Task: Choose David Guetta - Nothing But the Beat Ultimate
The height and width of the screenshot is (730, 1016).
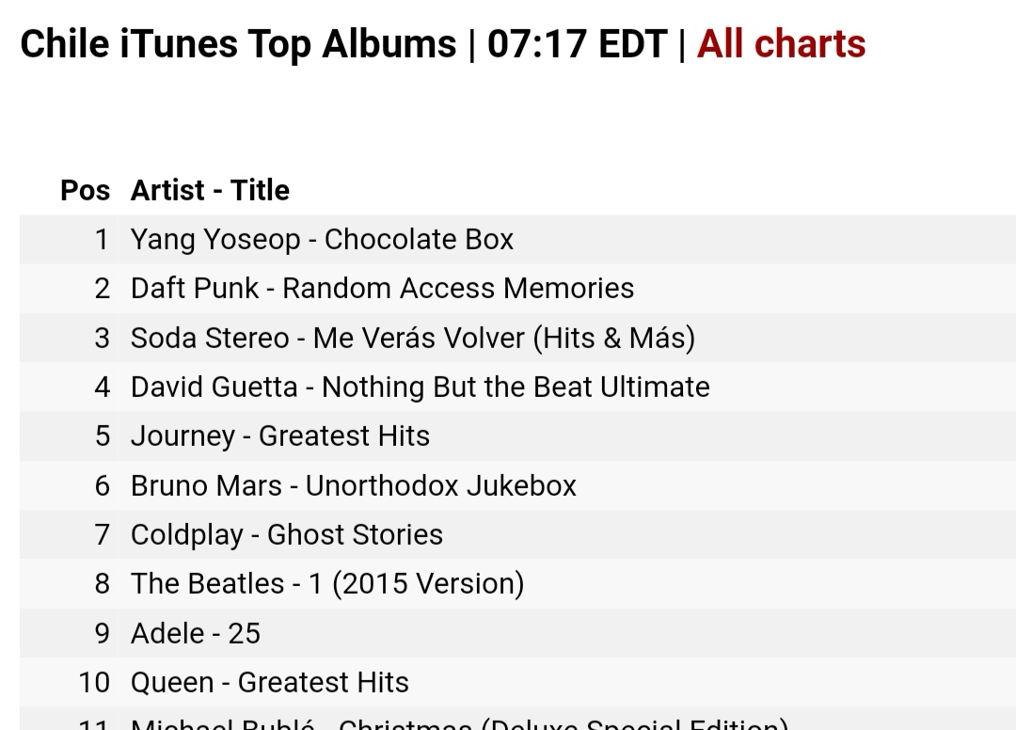Action: click(x=420, y=387)
